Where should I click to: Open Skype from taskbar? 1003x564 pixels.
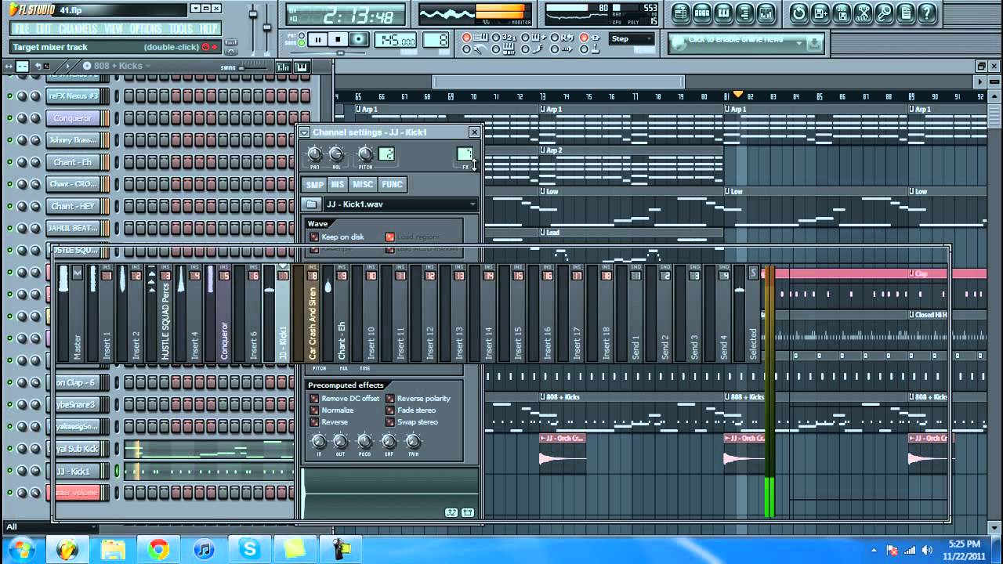coord(249,549)
